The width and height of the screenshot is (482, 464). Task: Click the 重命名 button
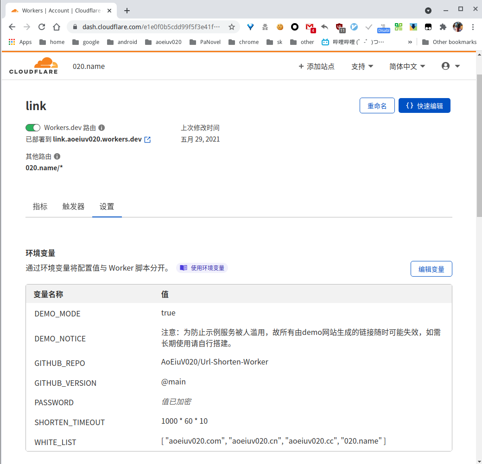[377, 106]
